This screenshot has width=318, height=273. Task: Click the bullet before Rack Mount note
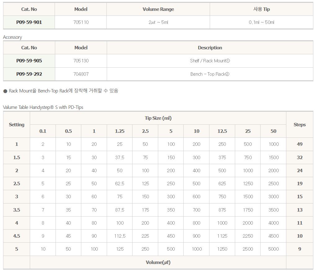click(5, 91)
